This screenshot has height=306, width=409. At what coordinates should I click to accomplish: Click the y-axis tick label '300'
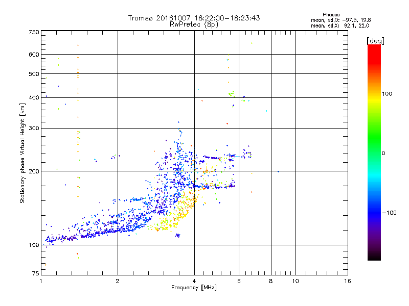34,128
